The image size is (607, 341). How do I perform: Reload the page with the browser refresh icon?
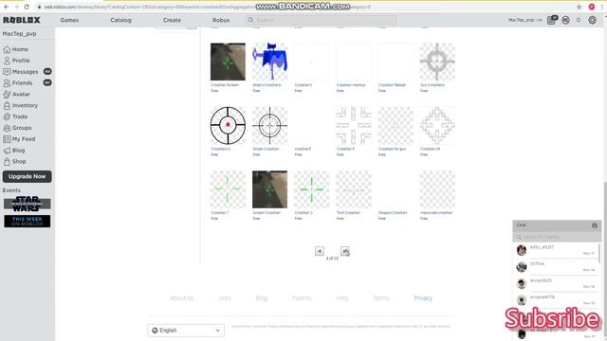click(27, 7)
